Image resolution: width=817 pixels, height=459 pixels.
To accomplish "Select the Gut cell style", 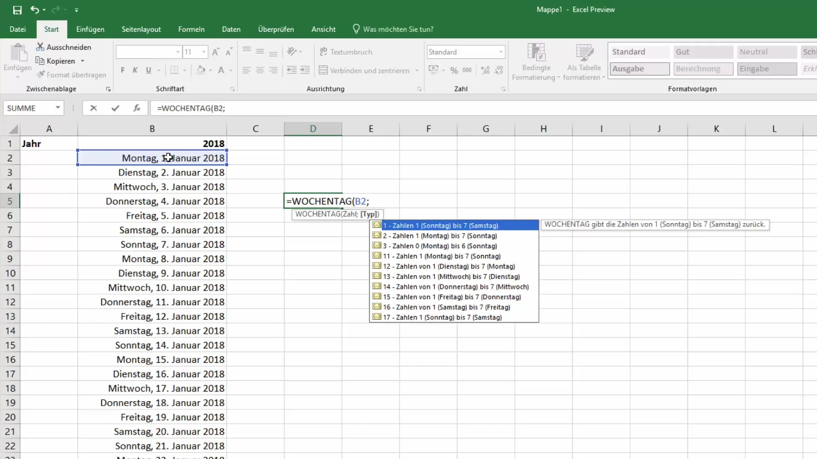I will pyautogui.click(x=703, y=52).
